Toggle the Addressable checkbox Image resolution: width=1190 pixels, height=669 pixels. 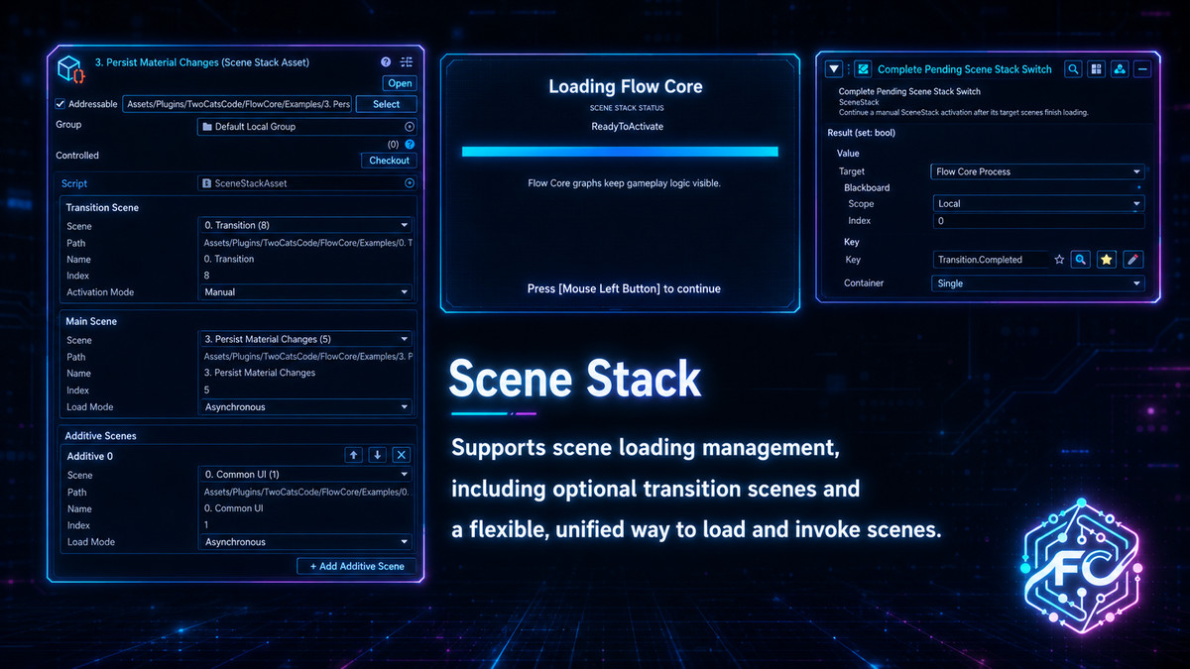[x=60, y=104]
